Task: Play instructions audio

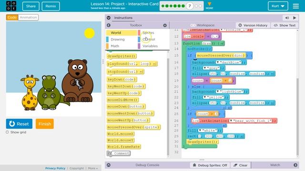Action: pyautogui.click(x=295, y=18)
